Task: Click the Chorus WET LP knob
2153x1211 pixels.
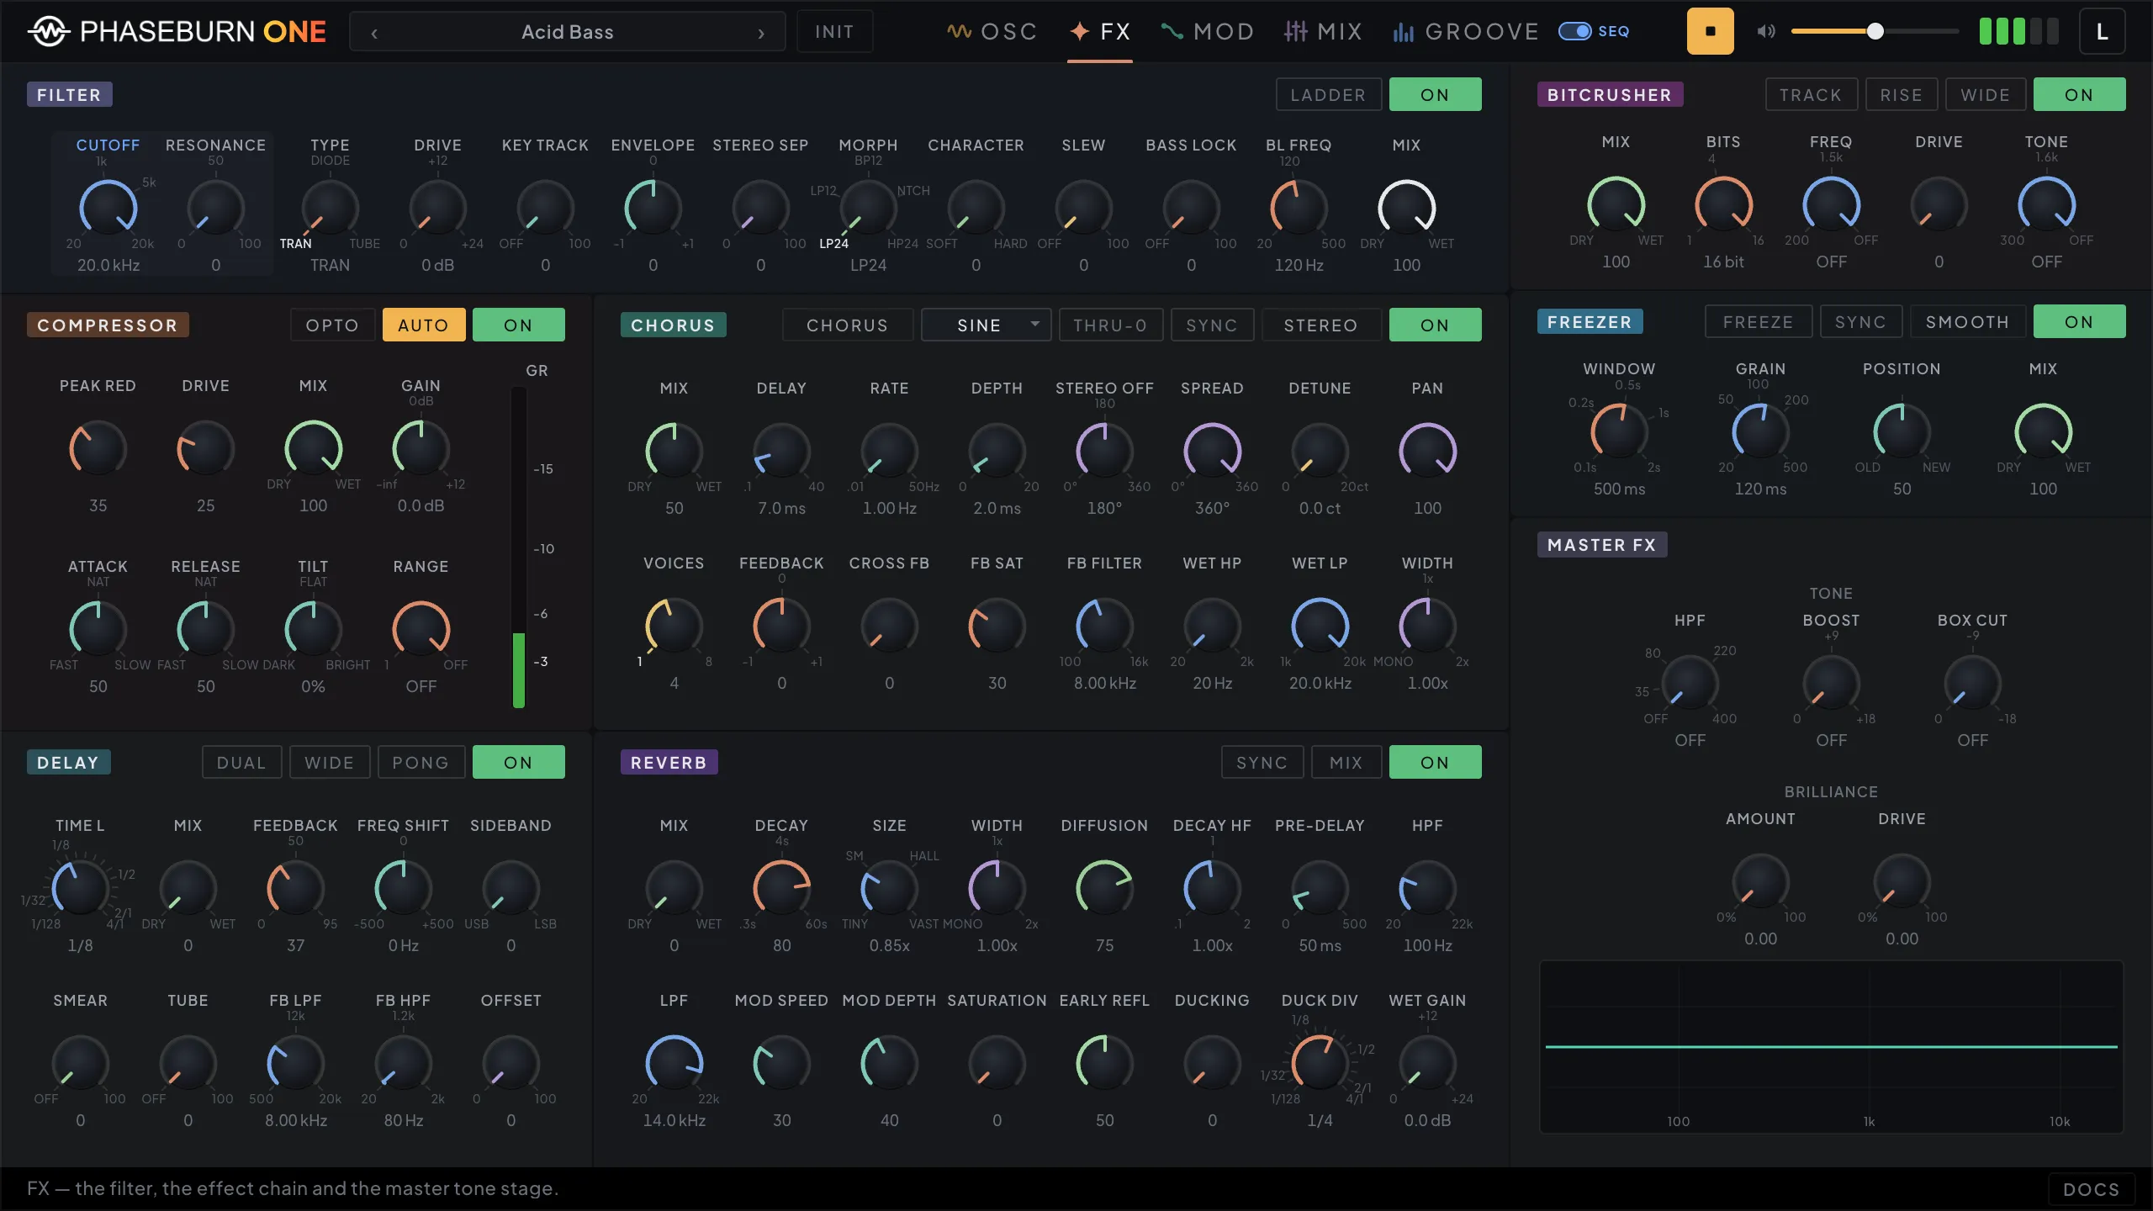Action: (x=1320, y=626)
